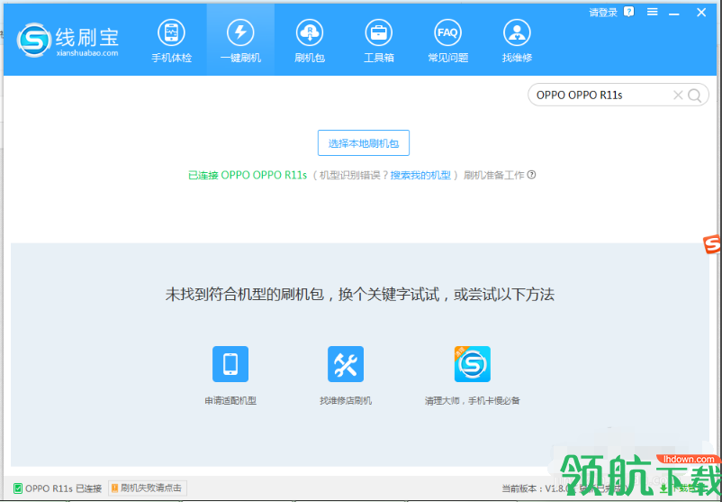This screenshot has height=502, width=722.
Task: Click the 已连接 OPPO OPPO R11s status text
Action: [x=248, y=175]
